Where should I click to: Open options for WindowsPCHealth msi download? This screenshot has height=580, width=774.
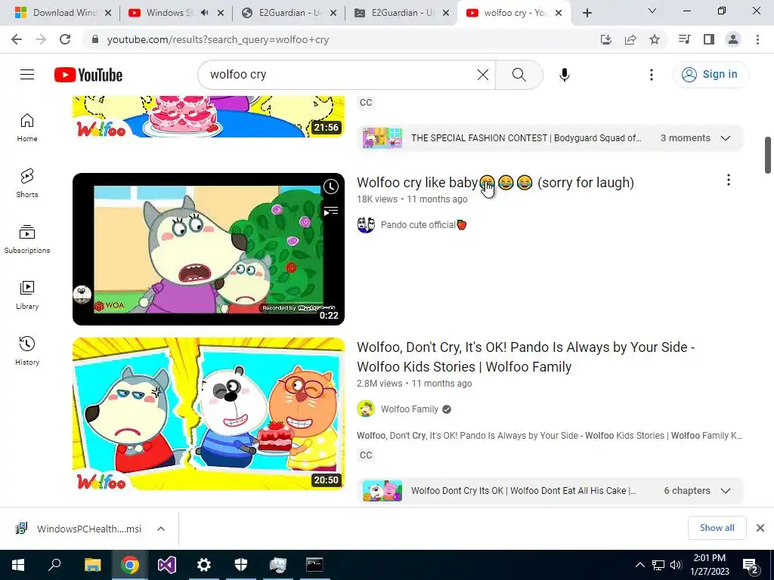(x=161, y=529)
